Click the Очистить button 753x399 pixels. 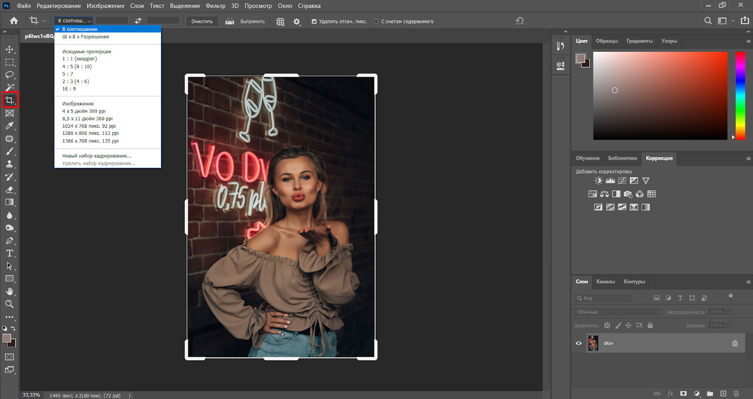click(x=202, y=21)
